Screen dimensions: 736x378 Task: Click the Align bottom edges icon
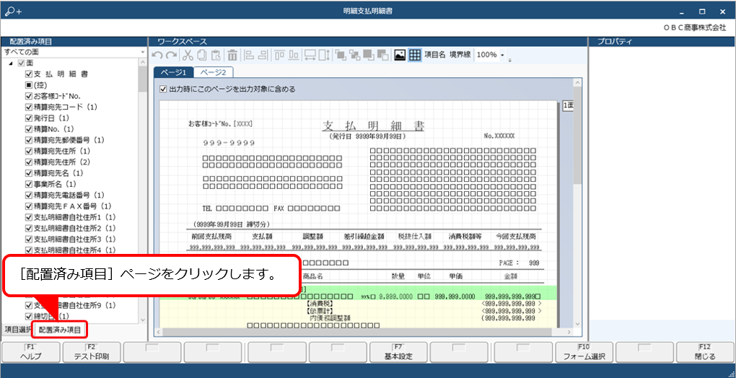click(x=294, y=55)
